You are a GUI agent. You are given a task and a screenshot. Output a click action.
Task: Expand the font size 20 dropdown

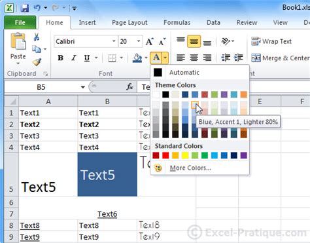tap(139, 41)
